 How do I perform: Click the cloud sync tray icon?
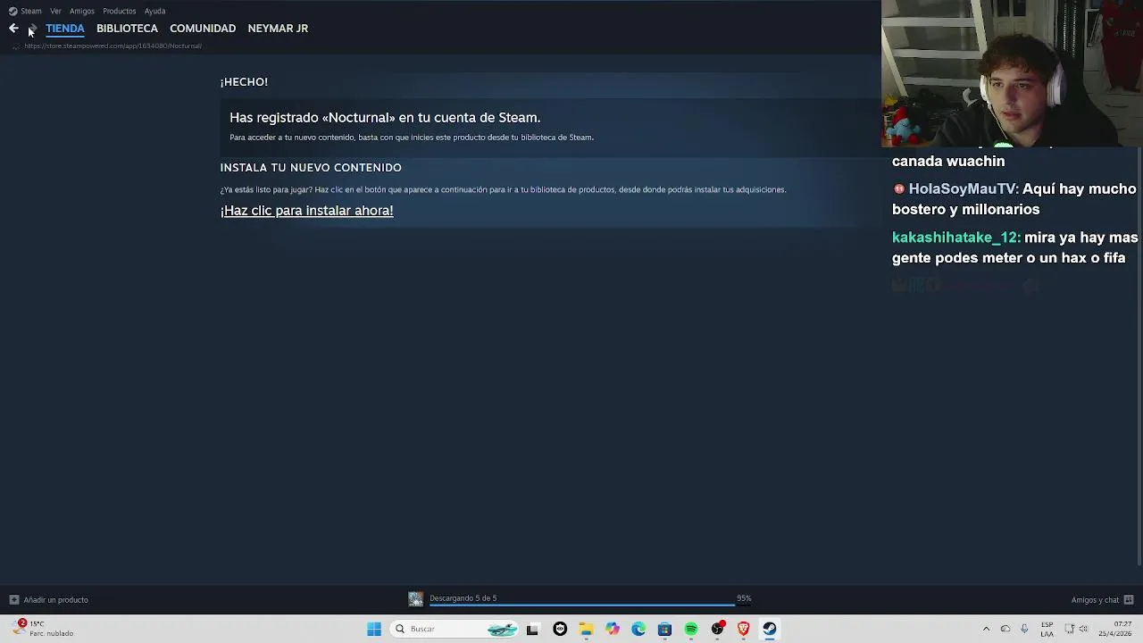coord(1005,630)
